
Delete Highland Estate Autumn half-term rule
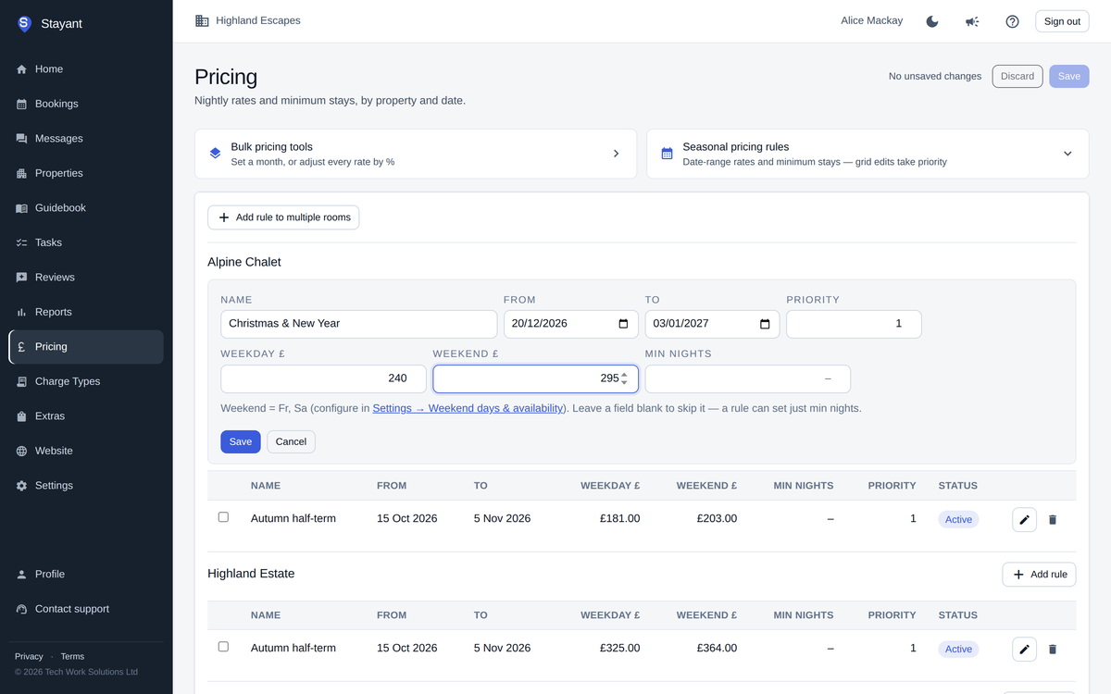click(x=1053, y=649)
